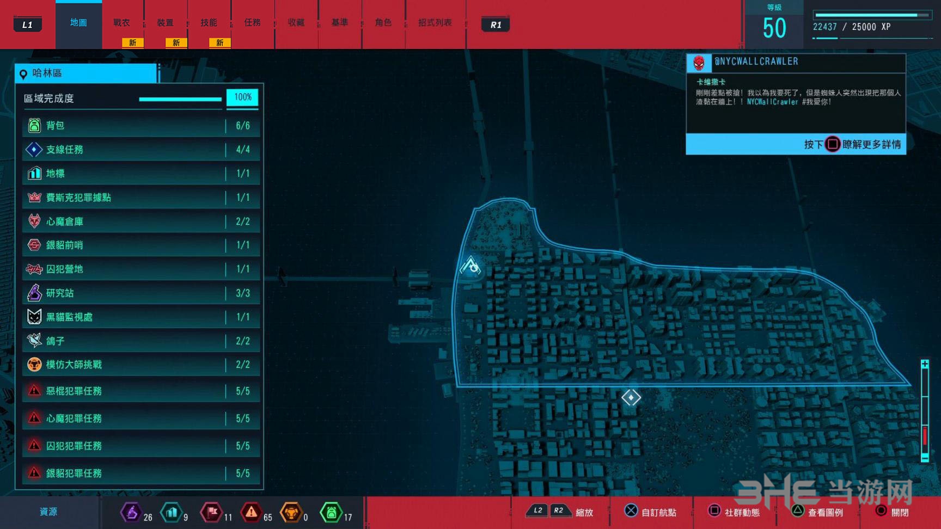Select the 研究站 3/3 row

click(x=141, y=293)
